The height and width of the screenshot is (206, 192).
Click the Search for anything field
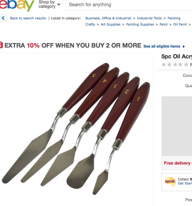point(129,5)
